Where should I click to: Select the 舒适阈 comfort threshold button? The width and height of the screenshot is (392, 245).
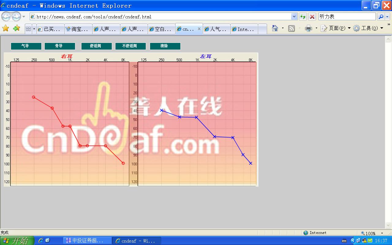pyautogui.click(x=96, y=46)
